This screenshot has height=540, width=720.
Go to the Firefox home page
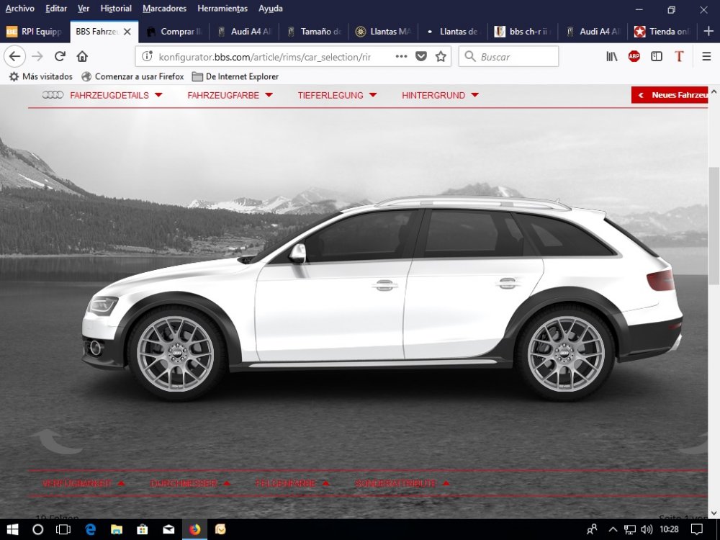(82, 57)
